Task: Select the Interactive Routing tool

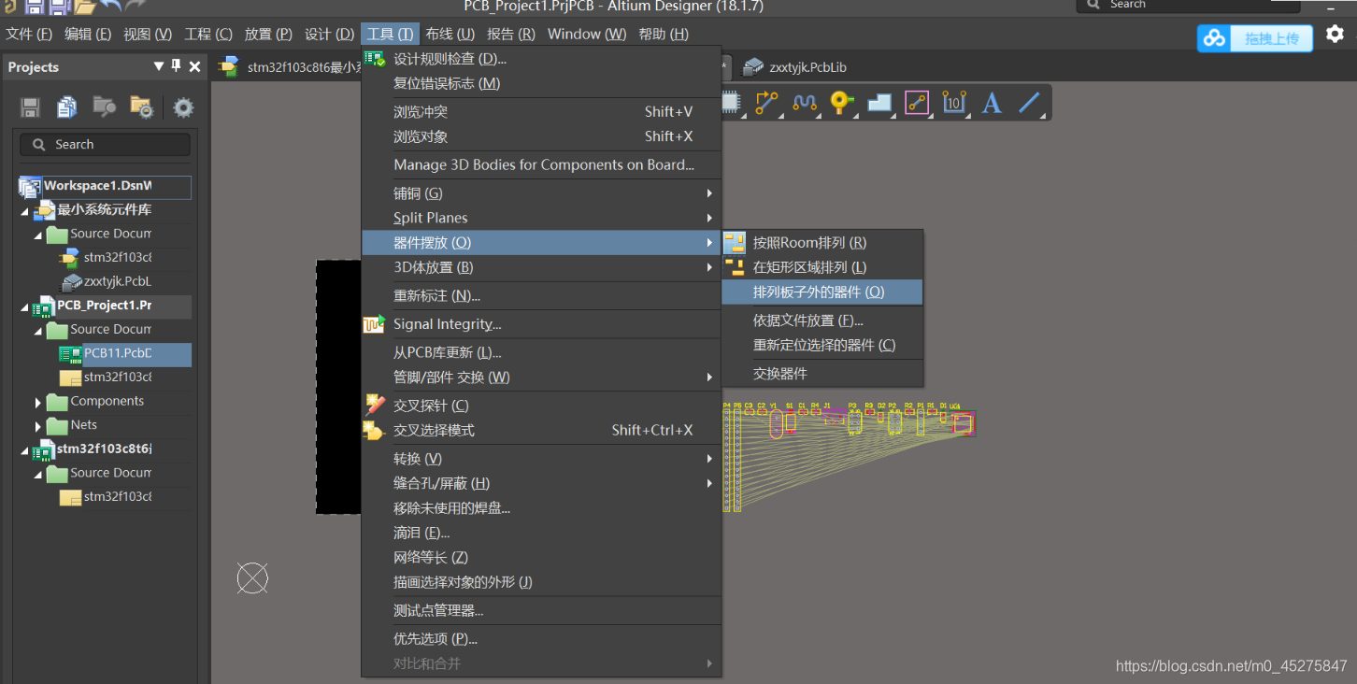Action: [767, 102]
